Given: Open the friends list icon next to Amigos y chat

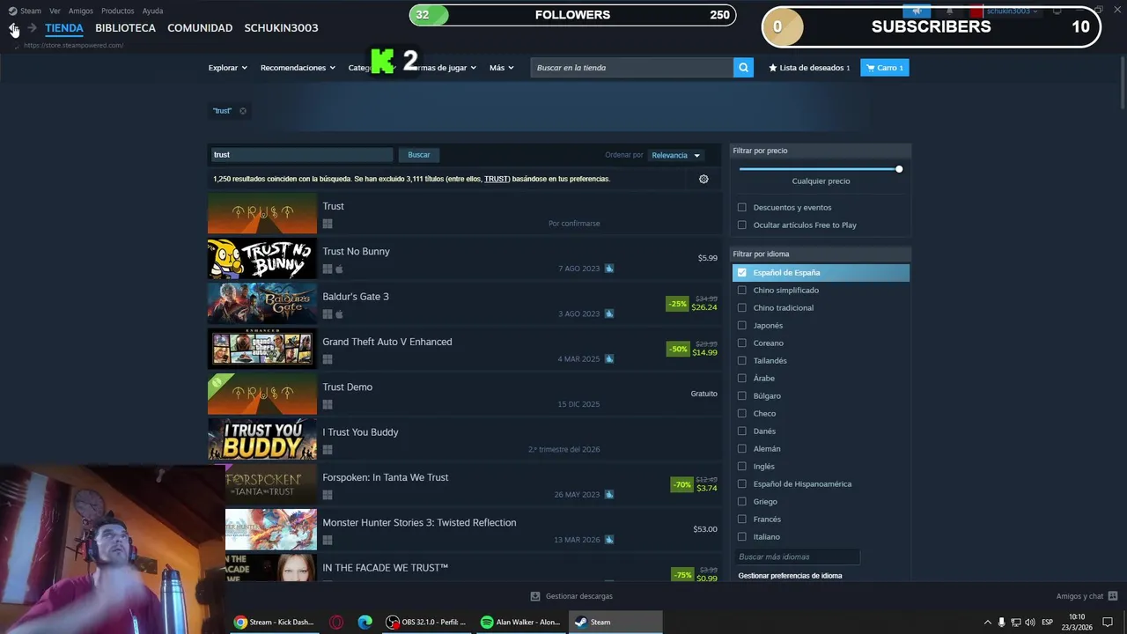Looking at the screenshot, I should 1113,596.
